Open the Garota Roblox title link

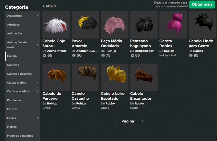click(x=167, y=43)
